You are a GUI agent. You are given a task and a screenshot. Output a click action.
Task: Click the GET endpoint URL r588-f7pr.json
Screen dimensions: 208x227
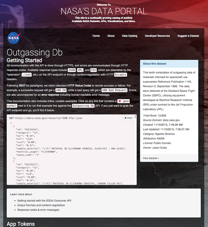click(49, 118)
